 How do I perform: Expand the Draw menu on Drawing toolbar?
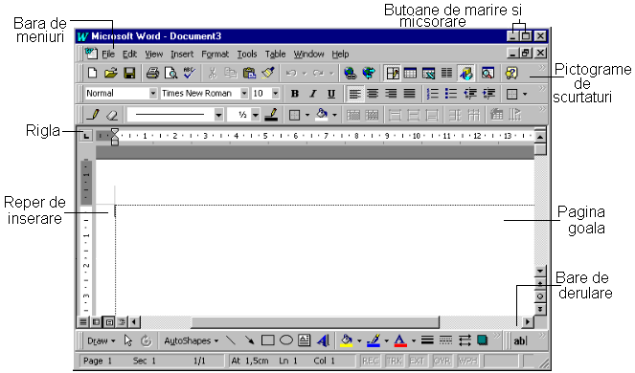coord(101,341)
